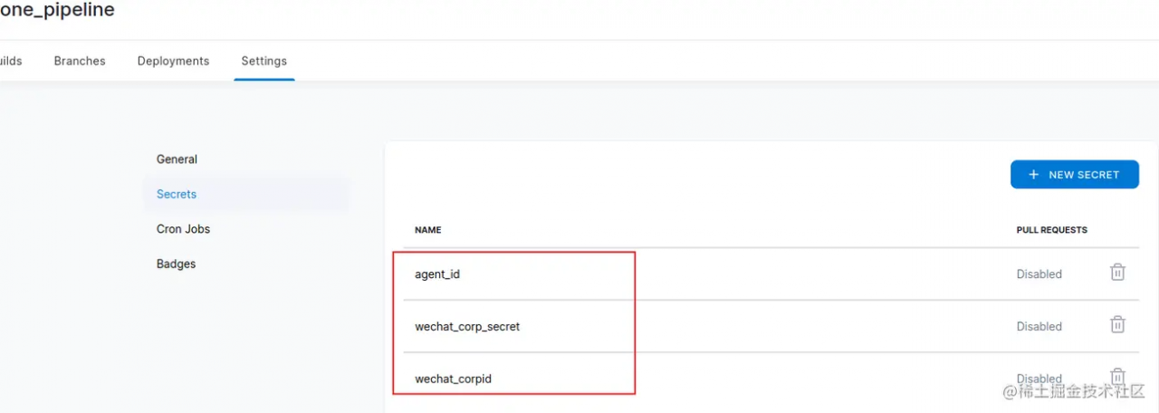1159x413 pixels.
Task: Click the New Secret button
Action: pos(1074,175)
